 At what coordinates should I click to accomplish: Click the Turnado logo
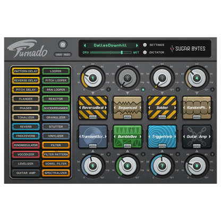[x=28, y=49]
